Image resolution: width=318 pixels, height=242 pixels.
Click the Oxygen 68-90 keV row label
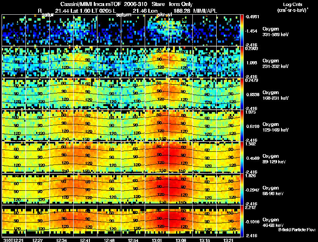coord(273,191)
